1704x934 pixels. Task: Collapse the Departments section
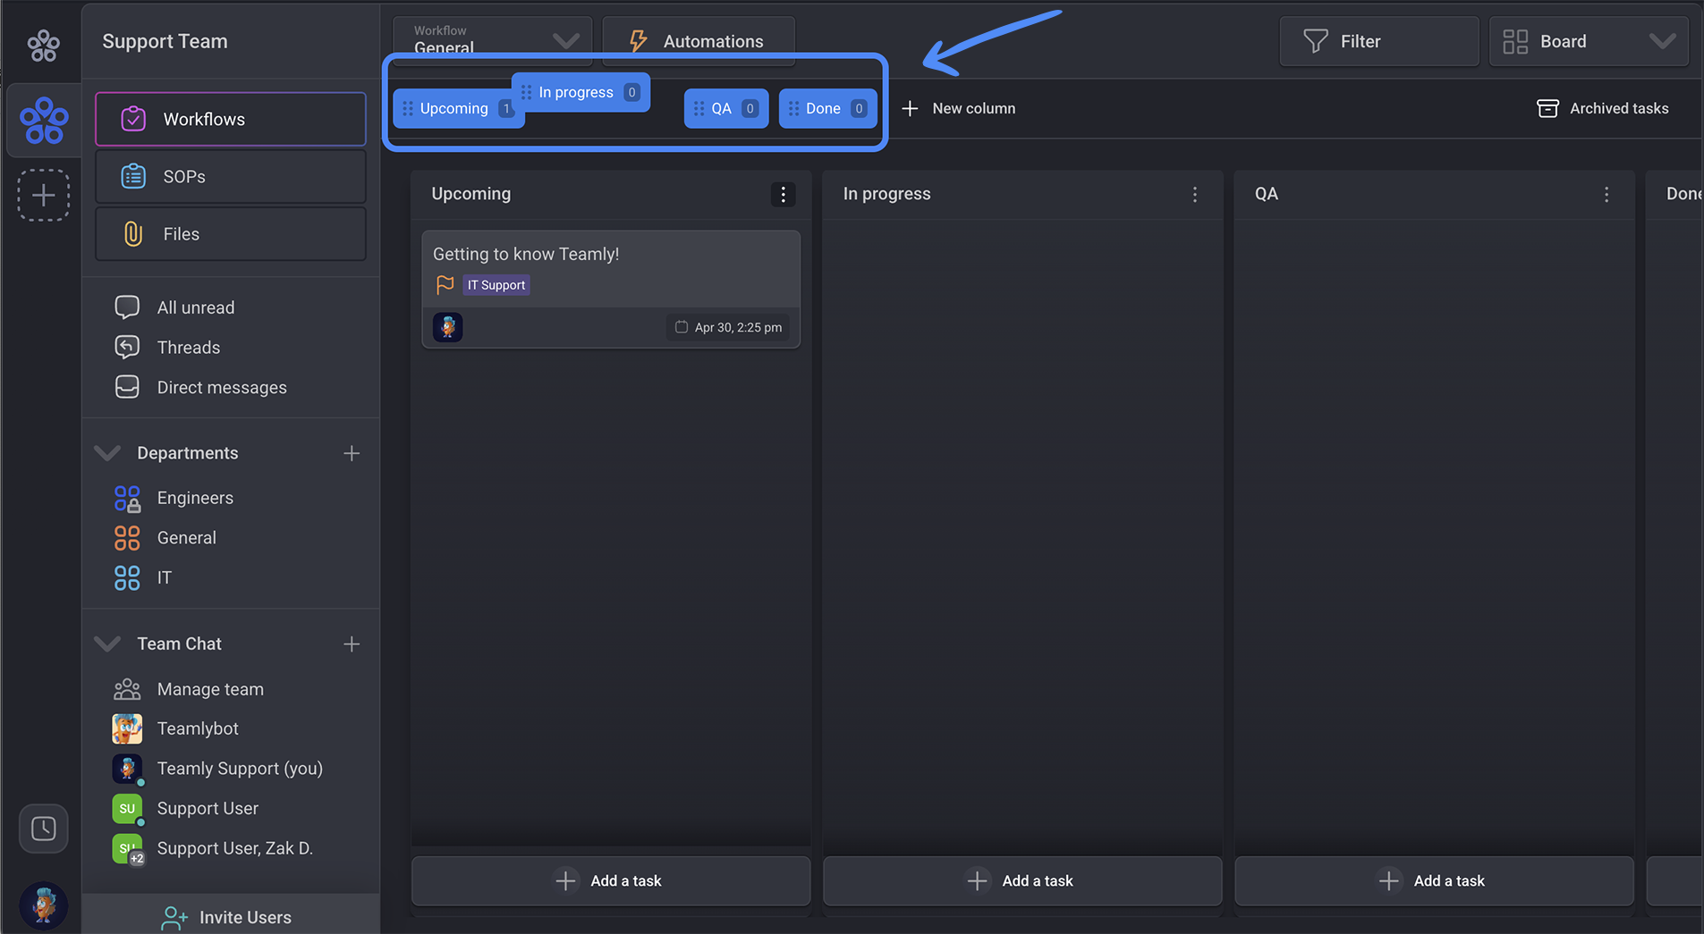[107, 453]
